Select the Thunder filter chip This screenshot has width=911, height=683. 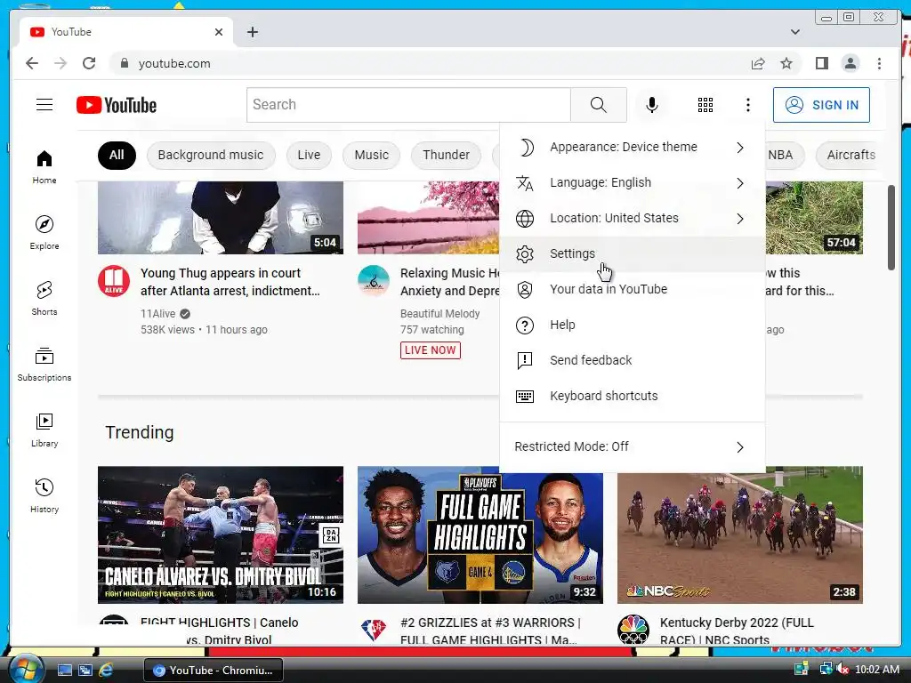[x=446, y=155]
